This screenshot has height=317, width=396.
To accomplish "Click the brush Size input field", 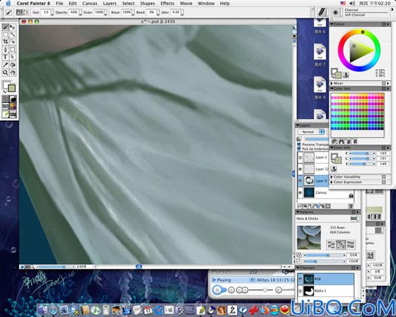I will click(x=46, y=12).
